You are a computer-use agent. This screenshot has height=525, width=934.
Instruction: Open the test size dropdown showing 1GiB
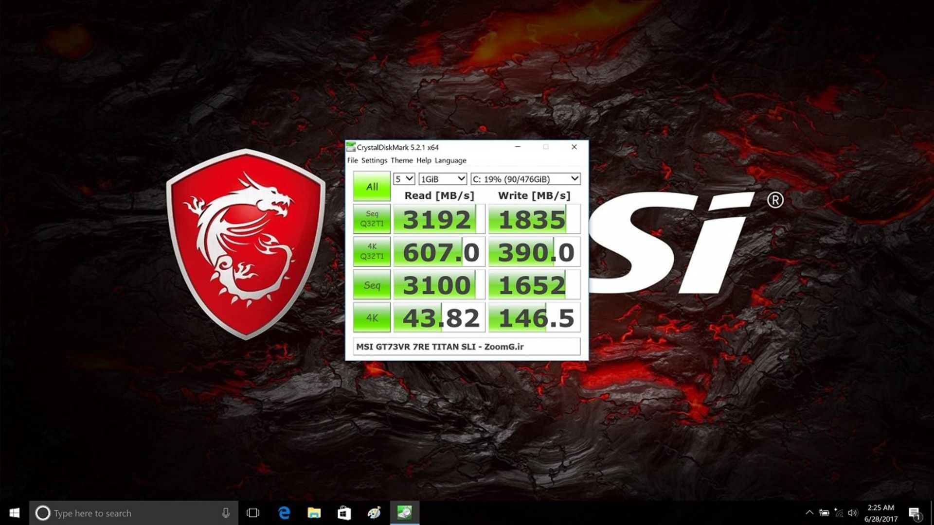443,179
